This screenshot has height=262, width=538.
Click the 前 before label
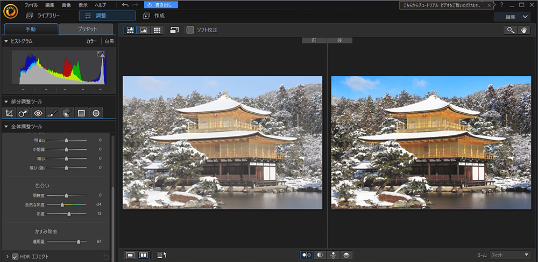click(x=314, y=40)
